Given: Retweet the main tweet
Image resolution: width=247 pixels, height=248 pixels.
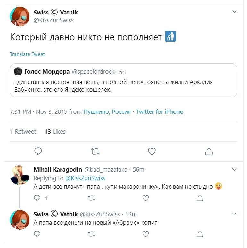Looking at the screenshot, I should [95, 151].
